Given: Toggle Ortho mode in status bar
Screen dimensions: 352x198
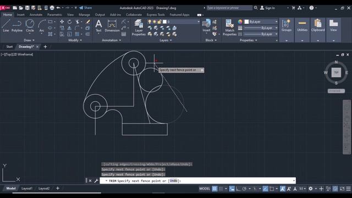Looking at the screenshot, I should coord(238,189).
